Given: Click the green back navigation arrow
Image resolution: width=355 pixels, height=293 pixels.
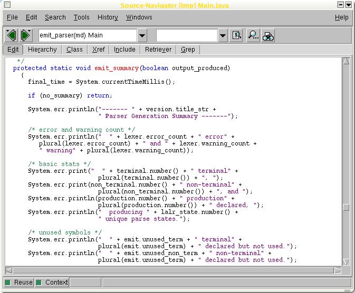Looking at the screenshot, I should (x=11, y=35).
